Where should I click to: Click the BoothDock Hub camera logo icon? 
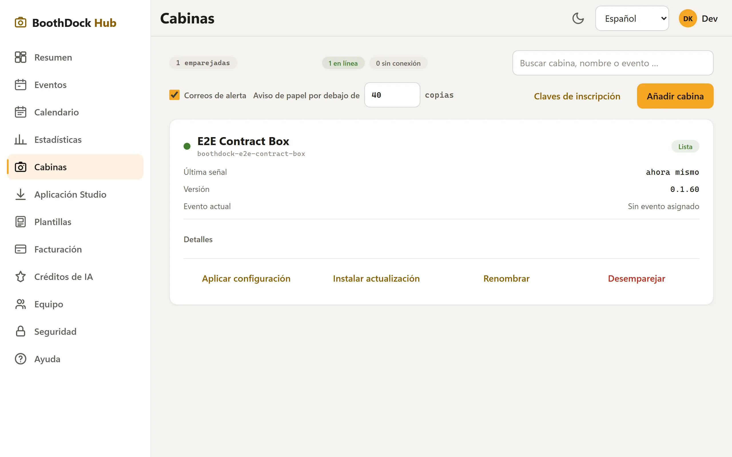click(21, 23)
